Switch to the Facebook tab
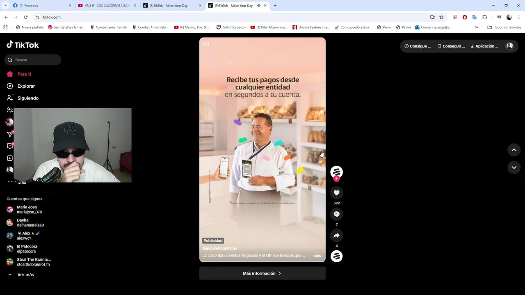Screen dimensions: 525x295 click(42, 6)
